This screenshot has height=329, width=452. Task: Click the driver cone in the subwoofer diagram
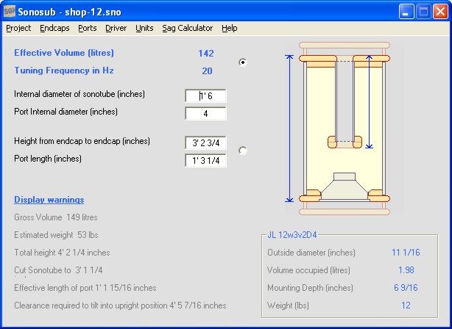point(345,187)
